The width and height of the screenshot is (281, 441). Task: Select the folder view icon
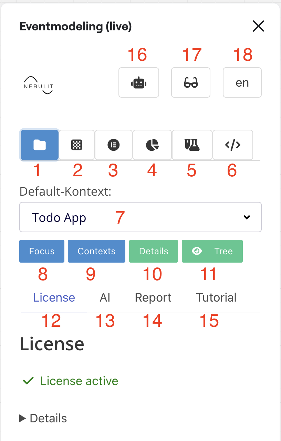coord(39,145)
